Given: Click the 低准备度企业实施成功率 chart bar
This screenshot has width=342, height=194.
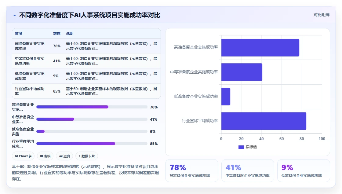Looking at the screenshot, I should pyautogui.click(x=226, y=97).
